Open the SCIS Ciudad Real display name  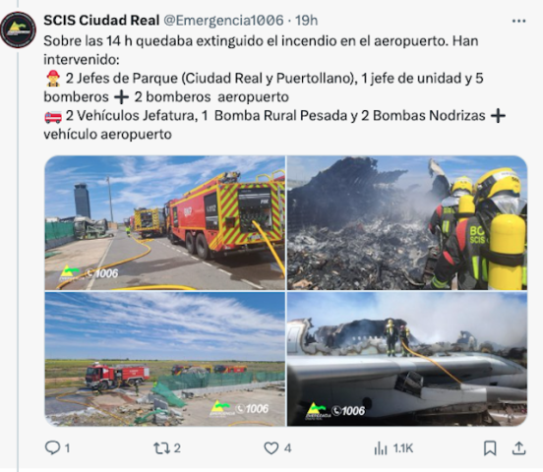coord(101,21)
